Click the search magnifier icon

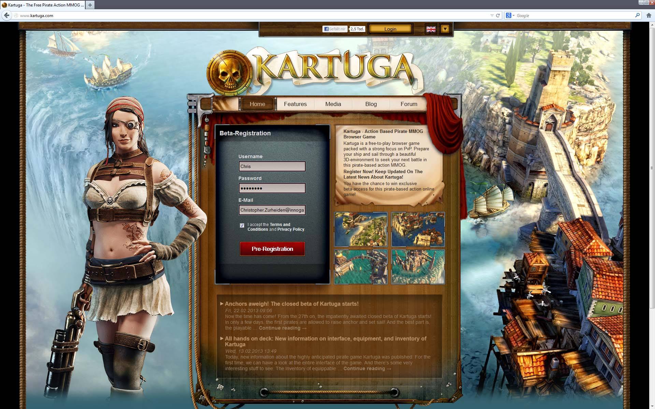tap(637, 15)
